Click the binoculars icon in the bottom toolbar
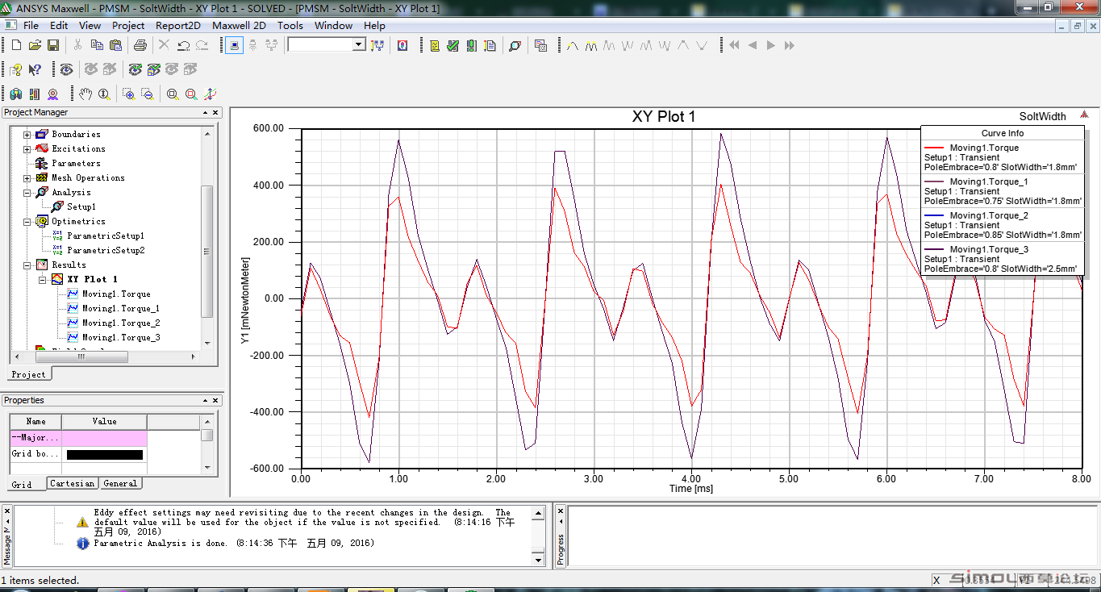The width and height of the screenshot is (1101, 592). point(15,94)
